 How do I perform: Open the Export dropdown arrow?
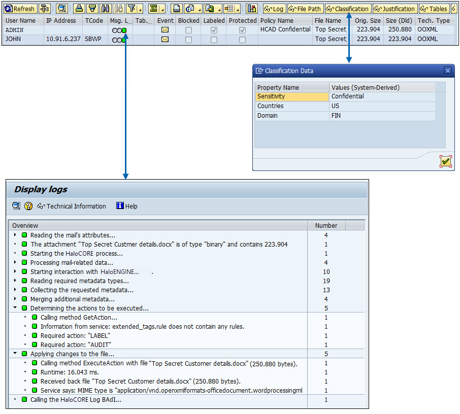[x=218, y=9]
